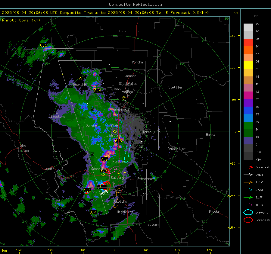
Task: Click the orange flight track near Okotoks
Action: click(117, 198)
